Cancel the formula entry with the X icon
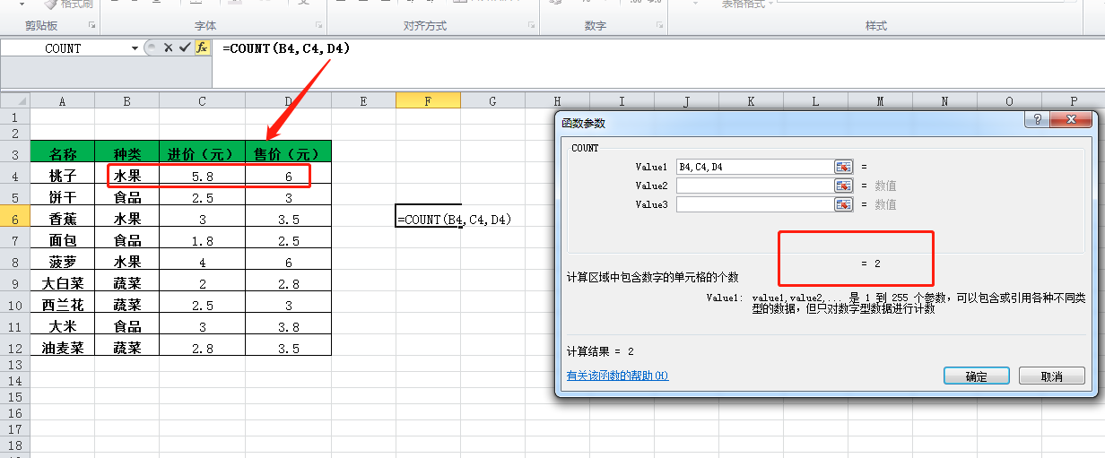The width and height of the screenshot is (1105, 458). click(x=168, y=48)
